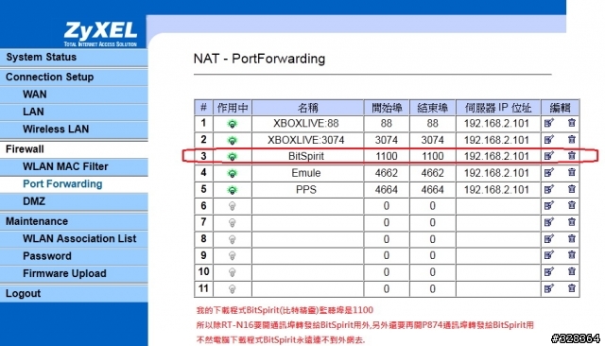605x346 pixels.
Task: Delete the BitSpirit rule
Action: coord(571,156)
